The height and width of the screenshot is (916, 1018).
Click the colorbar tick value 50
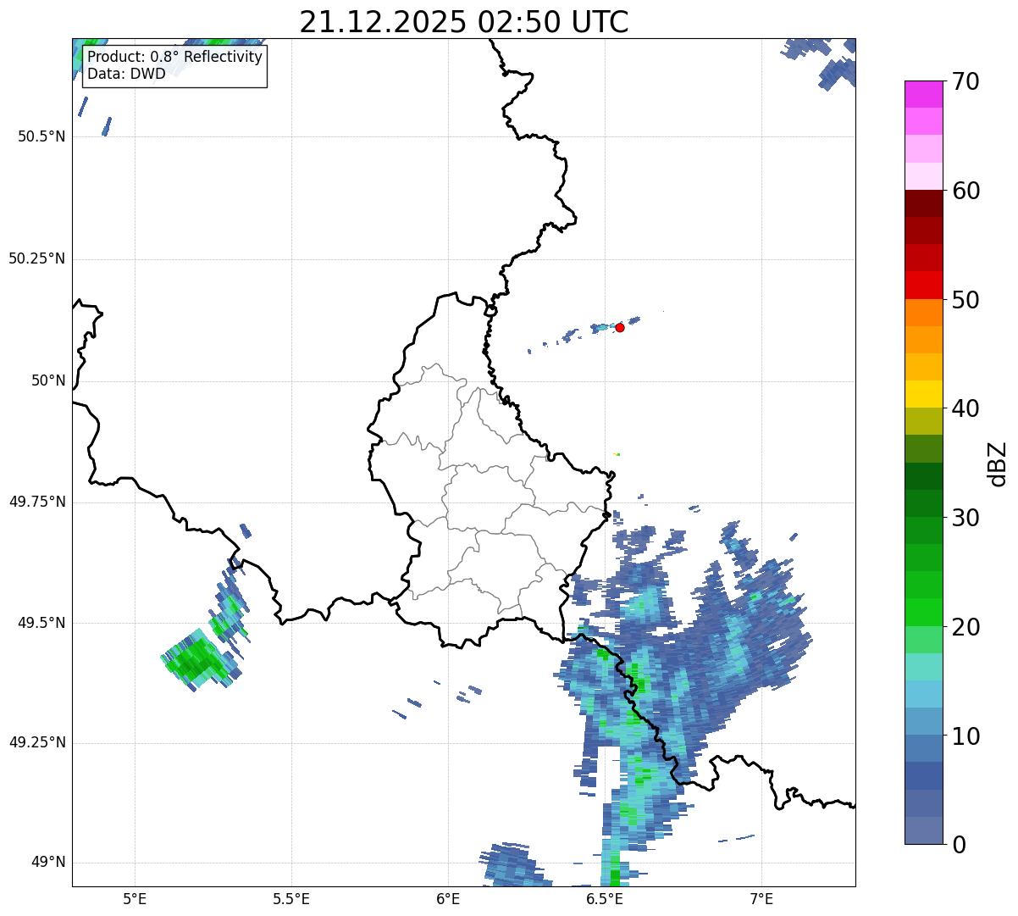[x=966, y=300]
